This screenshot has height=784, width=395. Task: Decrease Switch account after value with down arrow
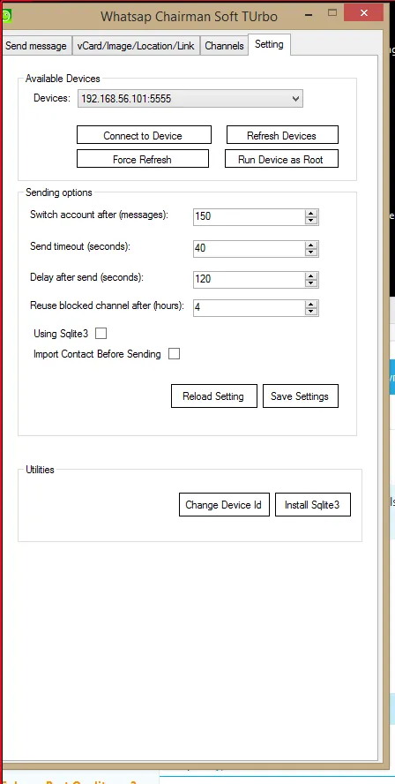click(x=311, y=221)
